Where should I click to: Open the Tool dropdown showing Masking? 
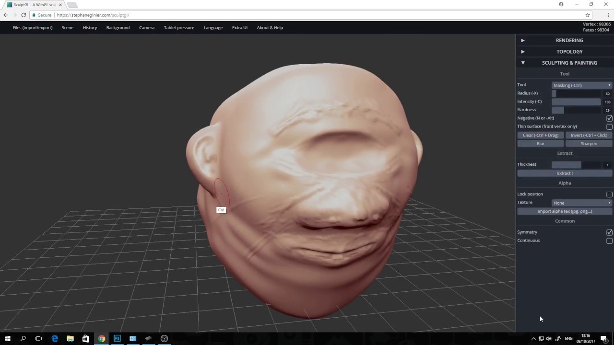point(581,85)
